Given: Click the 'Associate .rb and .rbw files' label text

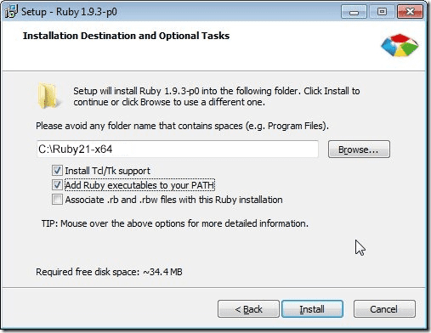Looking at the screenshot, I should pyautogui.click(x=173, y=200).
